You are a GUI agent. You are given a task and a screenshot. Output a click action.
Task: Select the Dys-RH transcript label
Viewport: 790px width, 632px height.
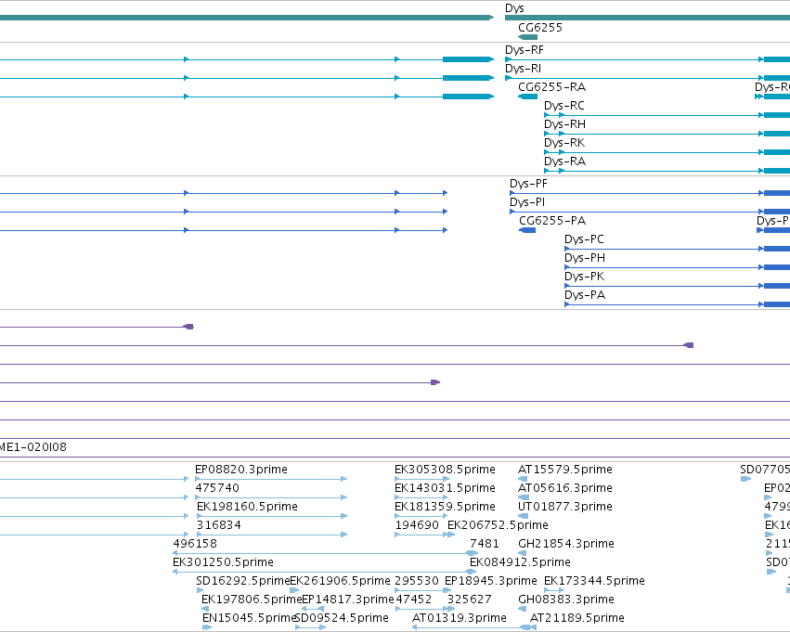pos(564,124)
